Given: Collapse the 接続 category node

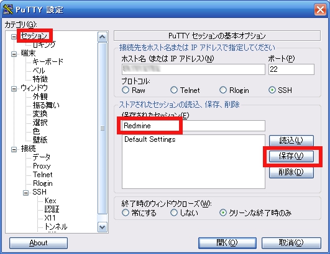Looking at the screenshot, I should [x=14, y=149].
